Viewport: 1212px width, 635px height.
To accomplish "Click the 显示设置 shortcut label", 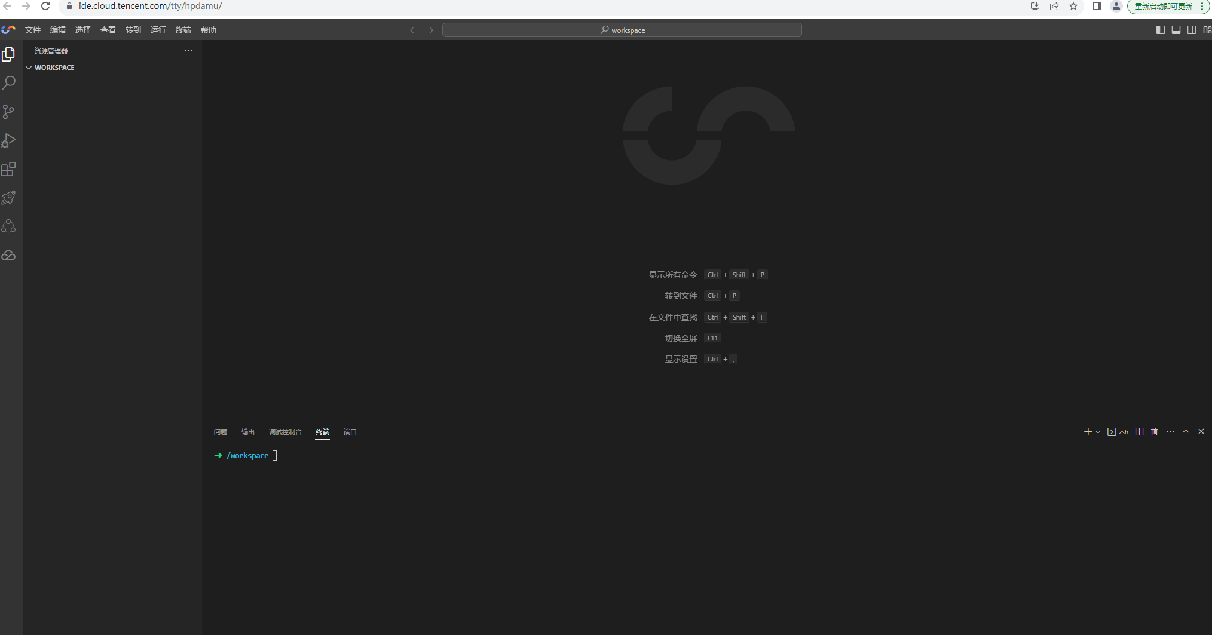I will [x=681, y=359].
